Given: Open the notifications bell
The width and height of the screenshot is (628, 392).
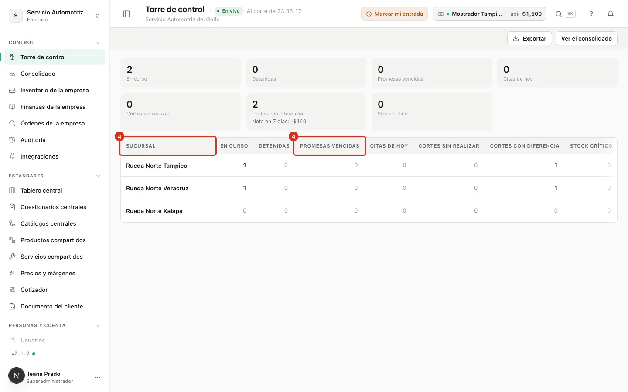Looking at the screenshot, I should click(x=611, y=14).
